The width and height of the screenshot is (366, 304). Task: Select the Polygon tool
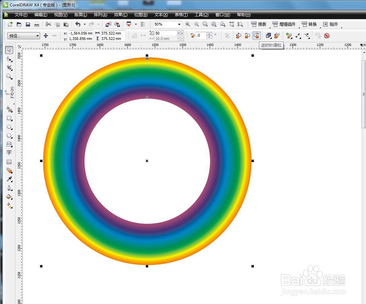click(9, 136)
